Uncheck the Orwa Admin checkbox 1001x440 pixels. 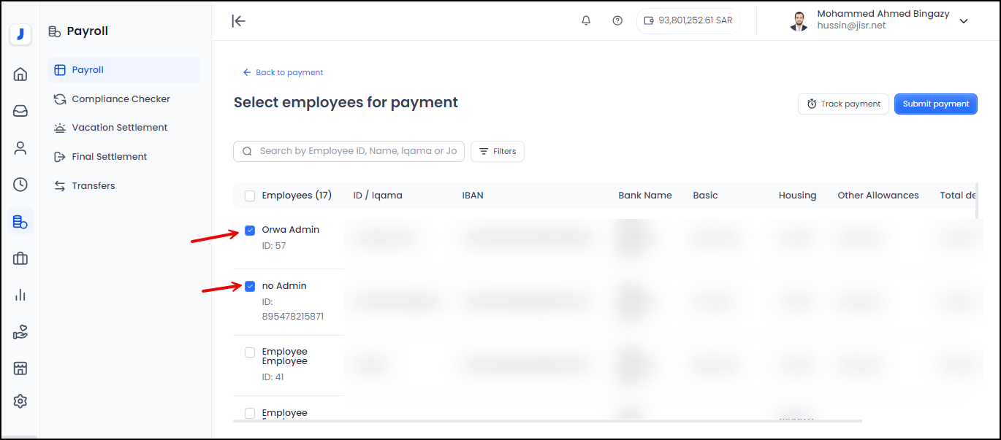(250, 231)
